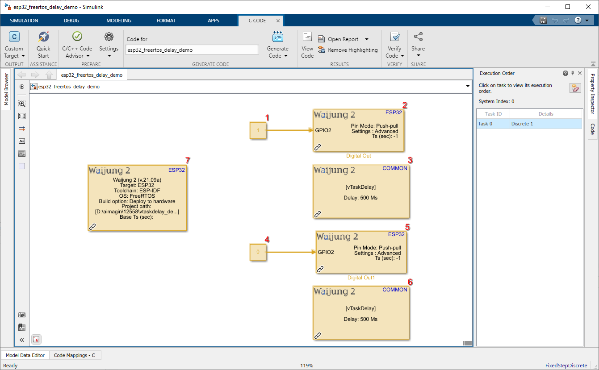Screen dimensions: 599x370
Task: Clear execution order highlighting icon
Action: click(x=575, y=88)
